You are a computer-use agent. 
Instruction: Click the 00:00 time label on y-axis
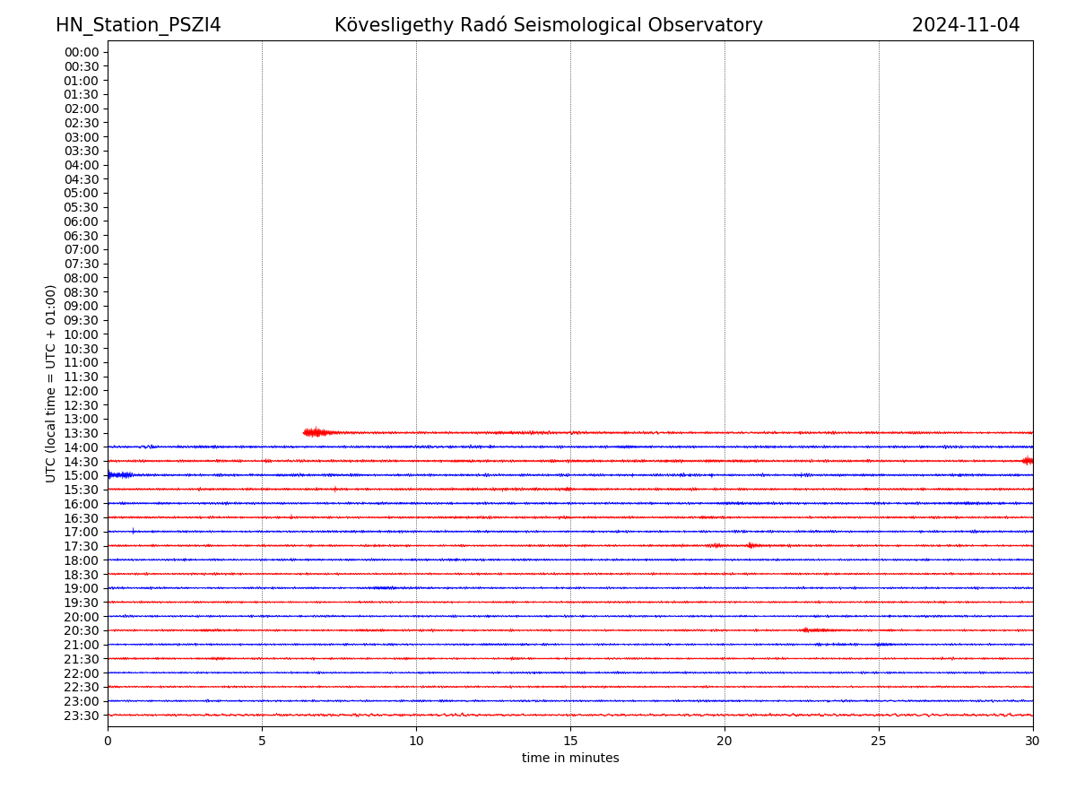click(x=82, y=52)
